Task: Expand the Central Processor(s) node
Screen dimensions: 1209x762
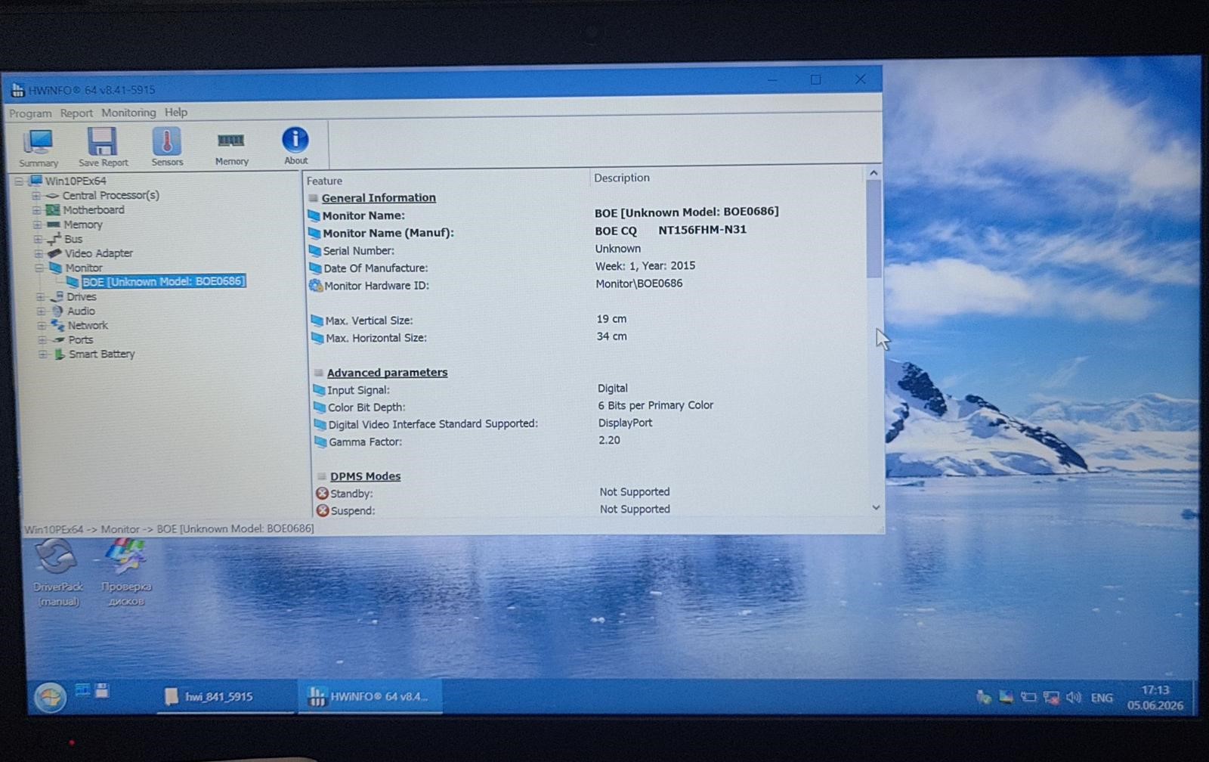Action: (x=36, y=196)
